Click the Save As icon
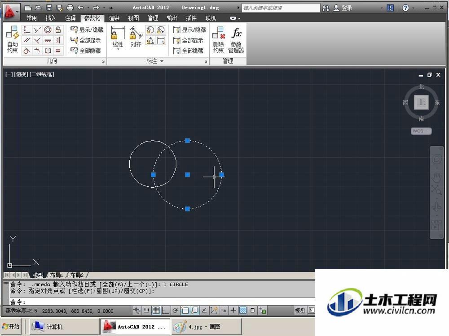 click(x=59, y=8)
